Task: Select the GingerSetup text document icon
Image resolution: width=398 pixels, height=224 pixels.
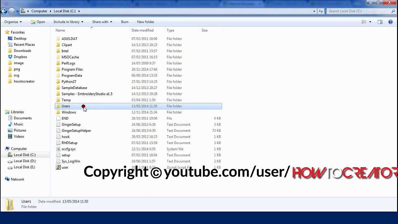Action: (58, 124)
